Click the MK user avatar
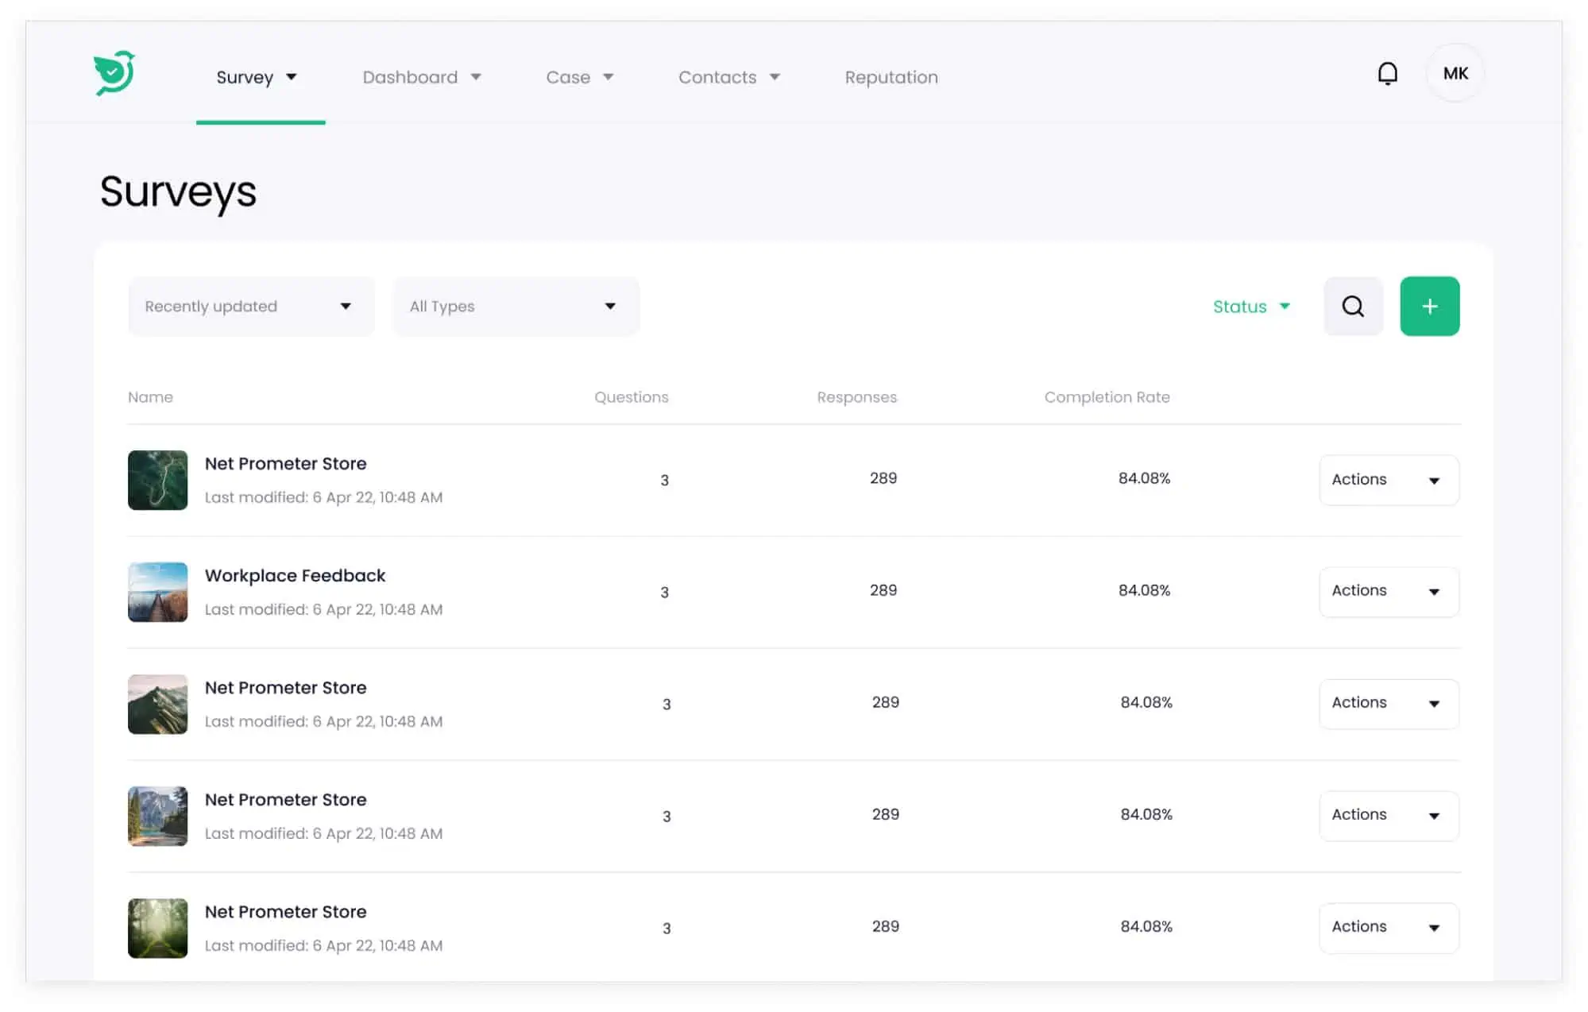This screenshot has width=1588, height=1012. (x=1455, y=74)
